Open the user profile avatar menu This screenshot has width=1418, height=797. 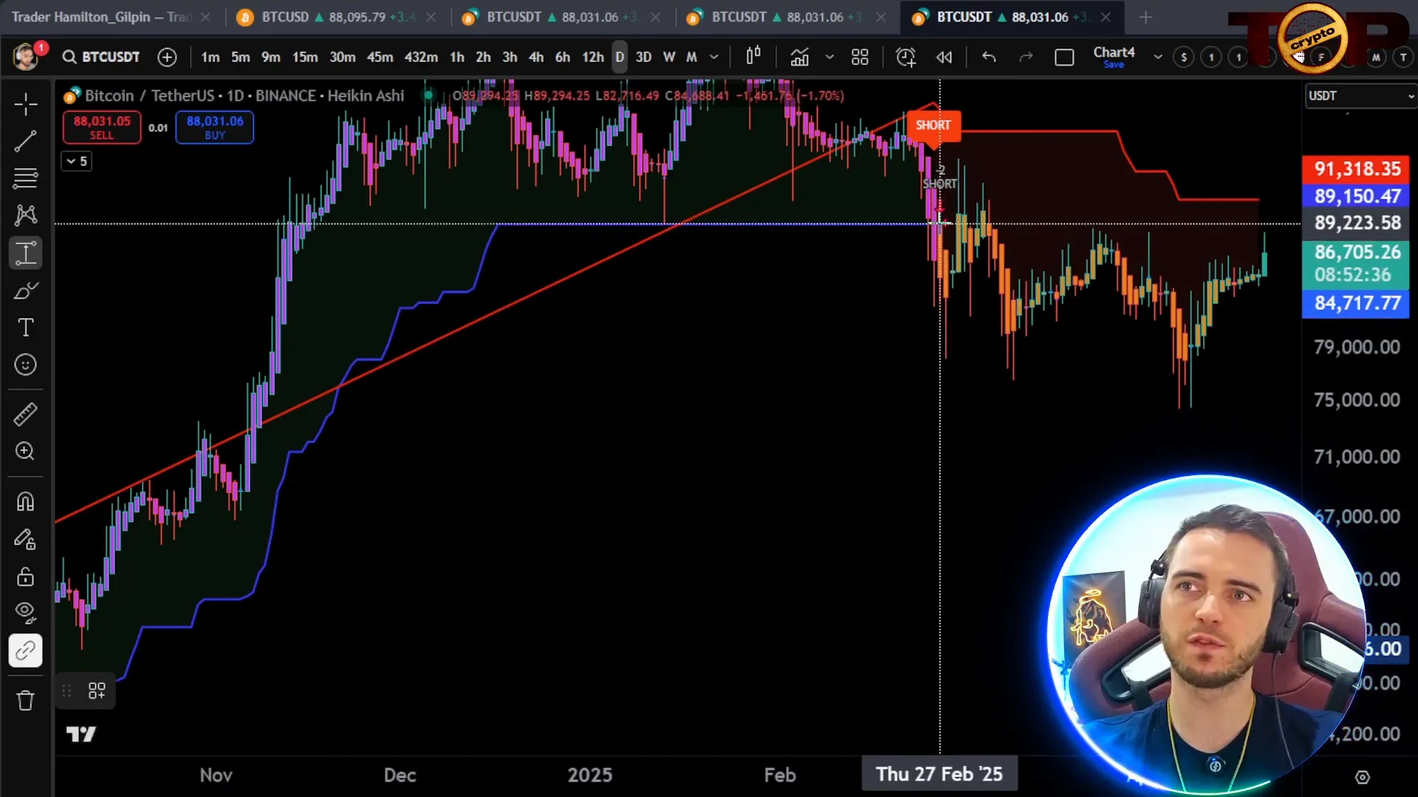26,57
